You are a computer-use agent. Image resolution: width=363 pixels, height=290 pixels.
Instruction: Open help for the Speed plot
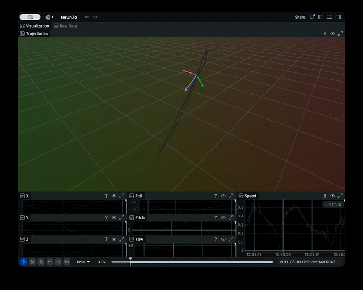pyautogui.click(x=324, y=196)
